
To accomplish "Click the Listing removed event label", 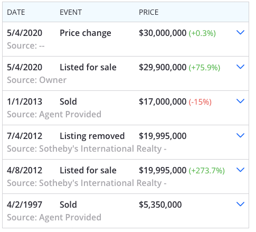I will 92,136.
